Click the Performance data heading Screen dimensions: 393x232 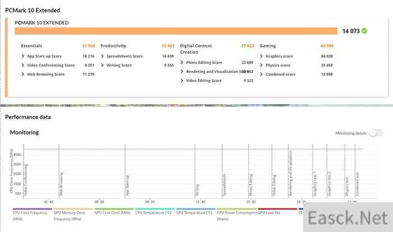tap(28, 117)
